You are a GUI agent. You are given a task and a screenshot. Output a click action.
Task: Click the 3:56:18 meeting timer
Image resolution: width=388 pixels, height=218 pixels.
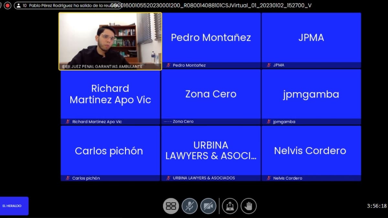(377, 206)
